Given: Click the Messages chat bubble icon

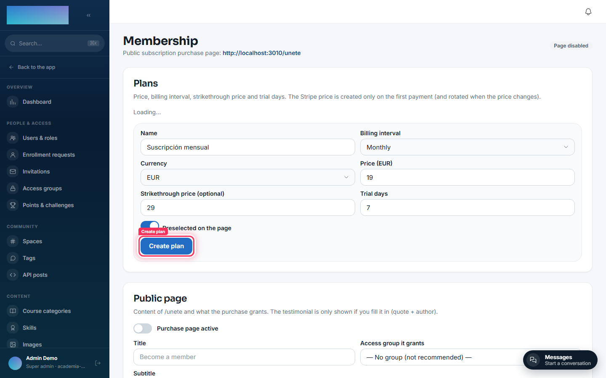Looking at the screenshot, I should point(533,360).
